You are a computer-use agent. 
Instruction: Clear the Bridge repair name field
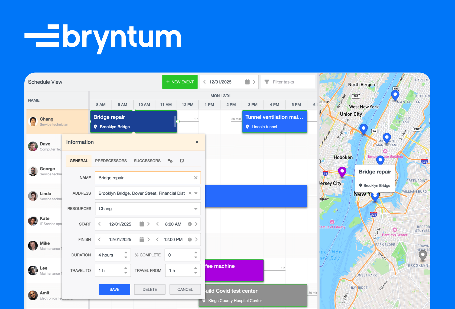click(196, 178)
